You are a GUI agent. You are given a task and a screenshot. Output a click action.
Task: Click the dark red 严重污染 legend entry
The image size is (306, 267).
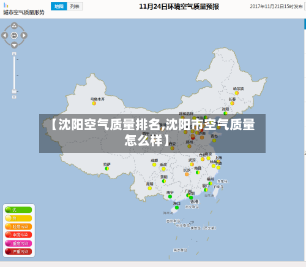(18, 252)
